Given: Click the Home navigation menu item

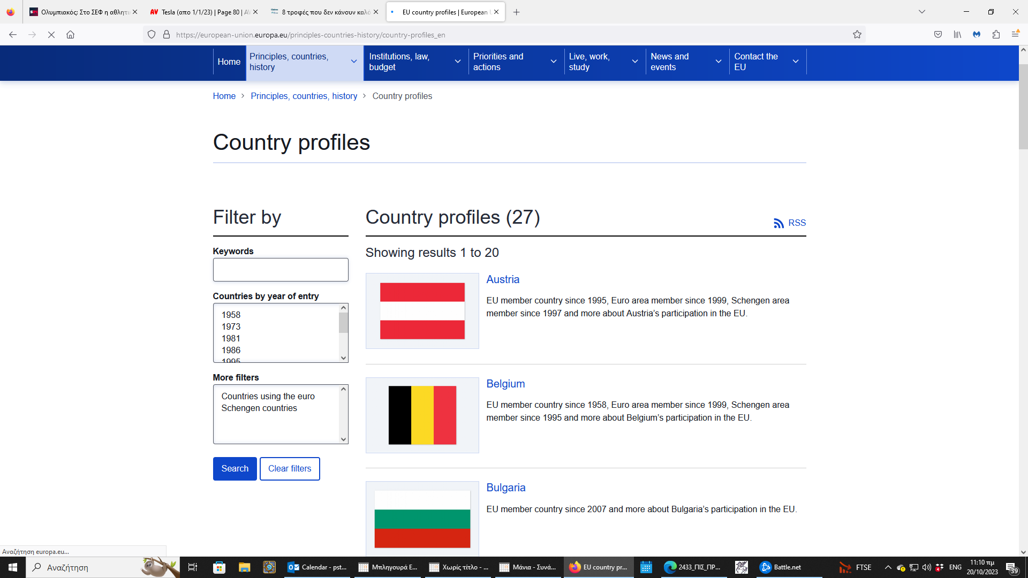Looking at the screenshot, I should pos(229,62).
